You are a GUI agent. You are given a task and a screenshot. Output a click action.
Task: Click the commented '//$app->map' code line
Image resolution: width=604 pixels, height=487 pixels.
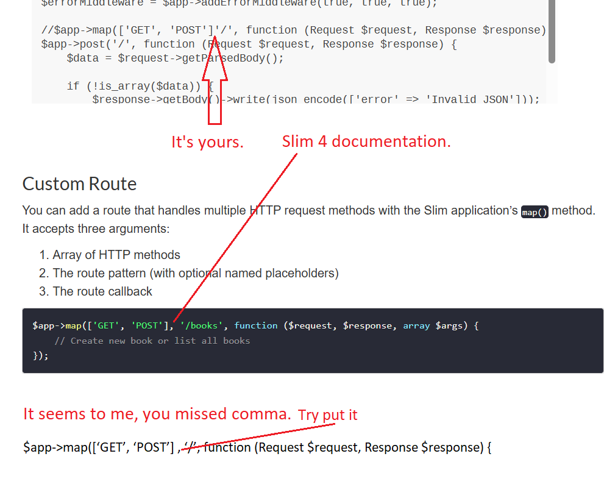click(294, 30)
